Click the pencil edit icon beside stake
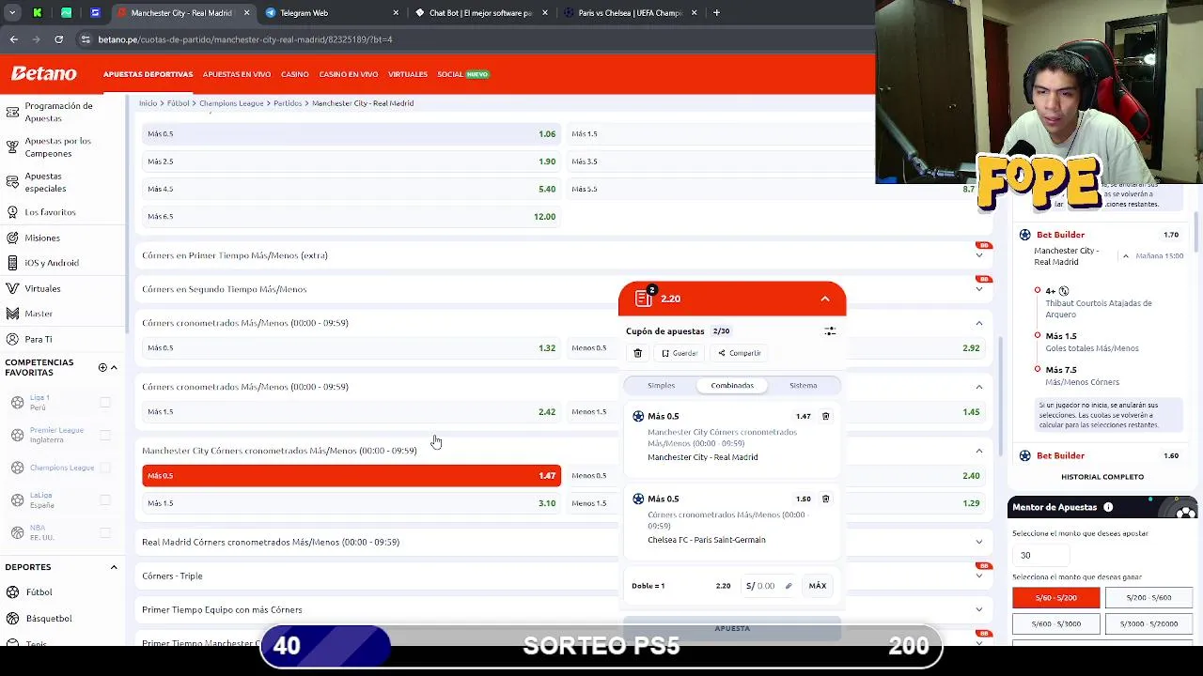The image size is (1203, 676). pyautogui.click(x=789, y=586)
